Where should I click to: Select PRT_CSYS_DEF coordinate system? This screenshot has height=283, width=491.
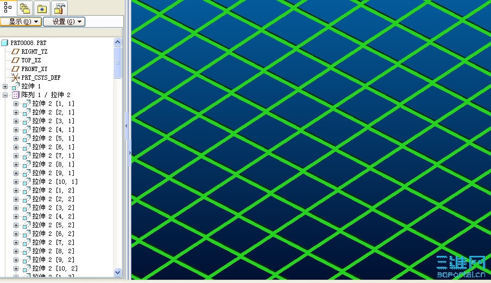click(x=41, y=78)
